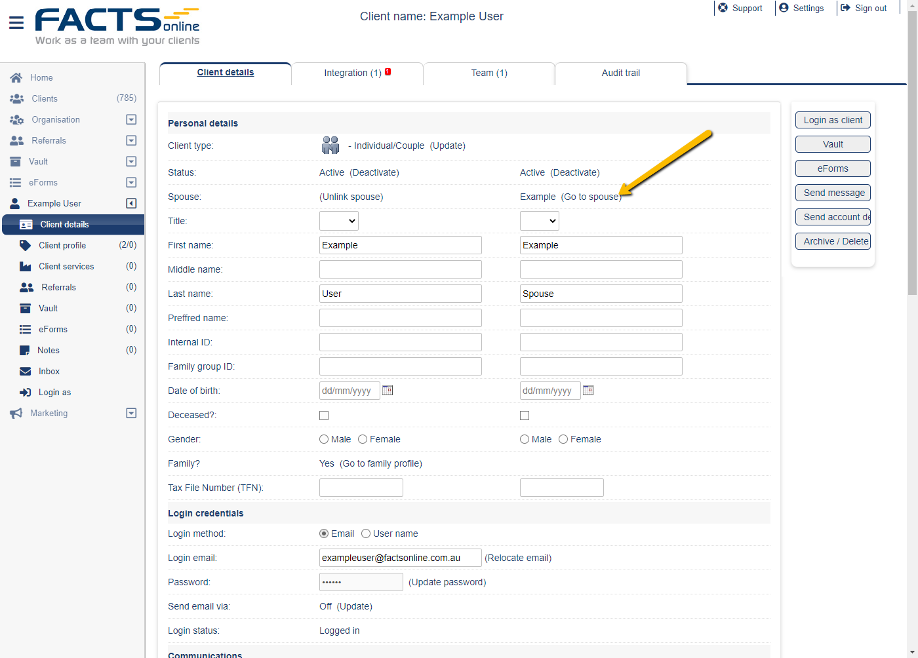Click the Notes sticky note icon
Screen dimensions: 918x658
pyautogui.click(x=24, y=350)
